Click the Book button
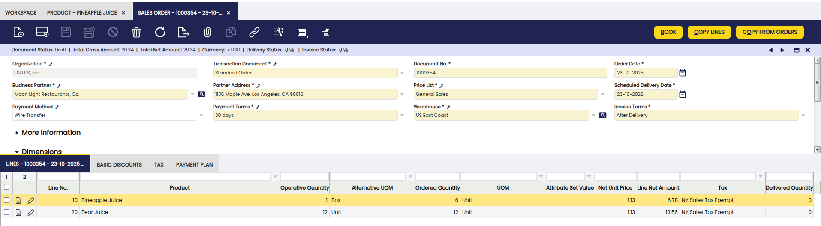 (x=668, y=32)
